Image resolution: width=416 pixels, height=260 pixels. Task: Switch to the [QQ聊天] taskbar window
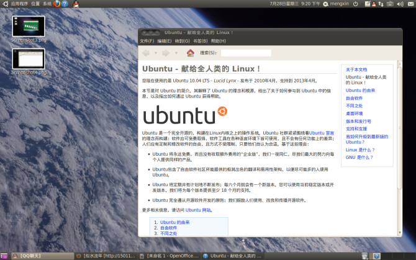coord(43,256)
